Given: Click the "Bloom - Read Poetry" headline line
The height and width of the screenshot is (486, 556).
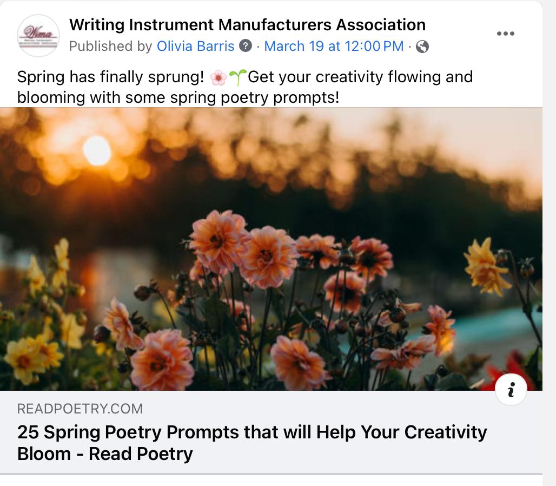Looking at the screenshot, I should (x=105, y=454).
